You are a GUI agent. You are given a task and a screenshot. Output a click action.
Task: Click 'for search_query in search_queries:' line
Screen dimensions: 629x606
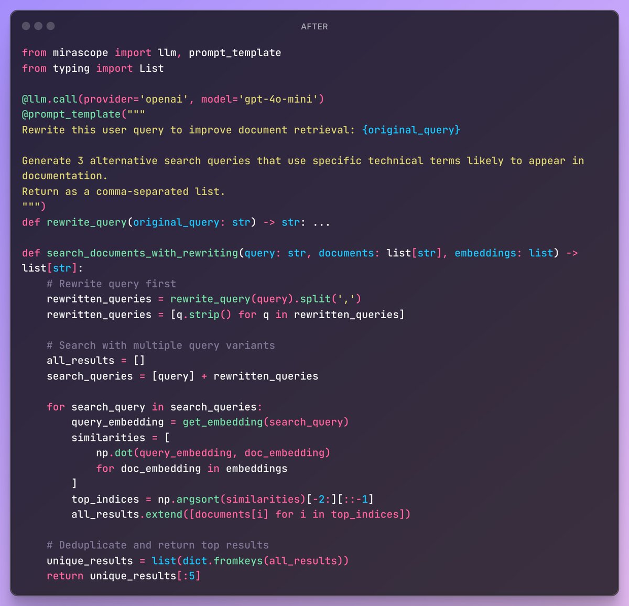pos(155,407)
